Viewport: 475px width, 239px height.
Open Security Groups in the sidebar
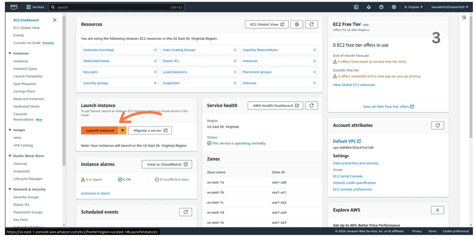click(26, 197)
